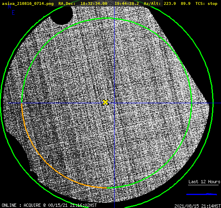Click the Az/Alt label in header
Image resolution: width=221 pixels, height=208 pixels.
152,4
